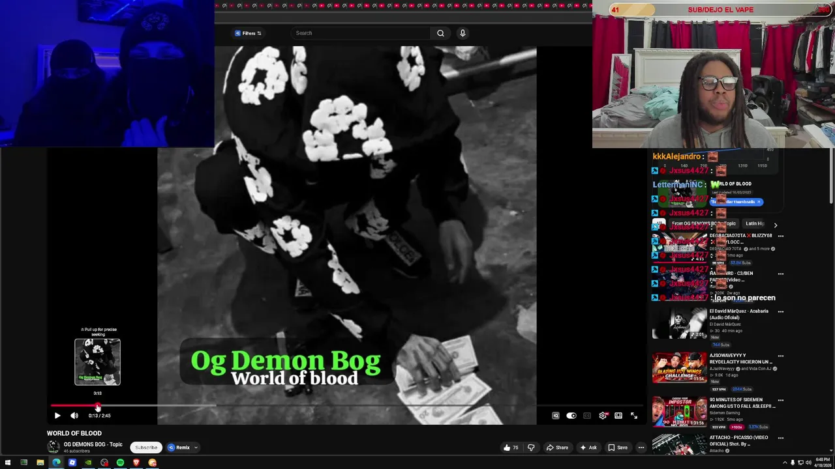Open the more actions menu beside Save

[641, 448]
